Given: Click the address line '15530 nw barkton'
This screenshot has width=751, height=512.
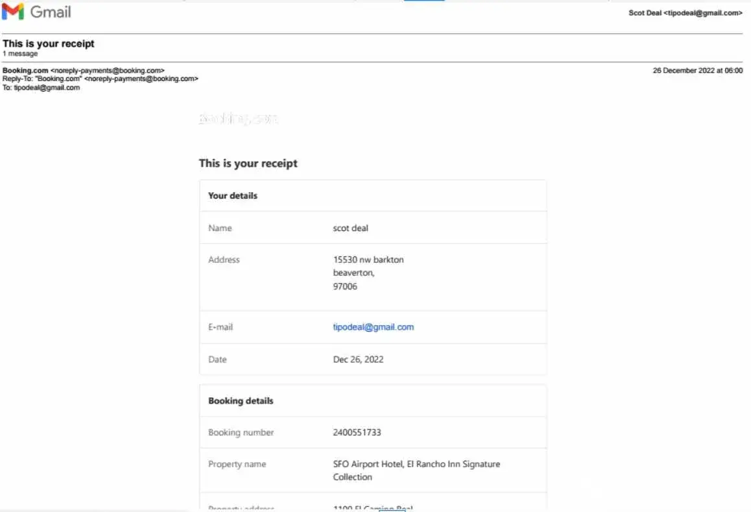Looking at the screenshot, I should 368,260.
